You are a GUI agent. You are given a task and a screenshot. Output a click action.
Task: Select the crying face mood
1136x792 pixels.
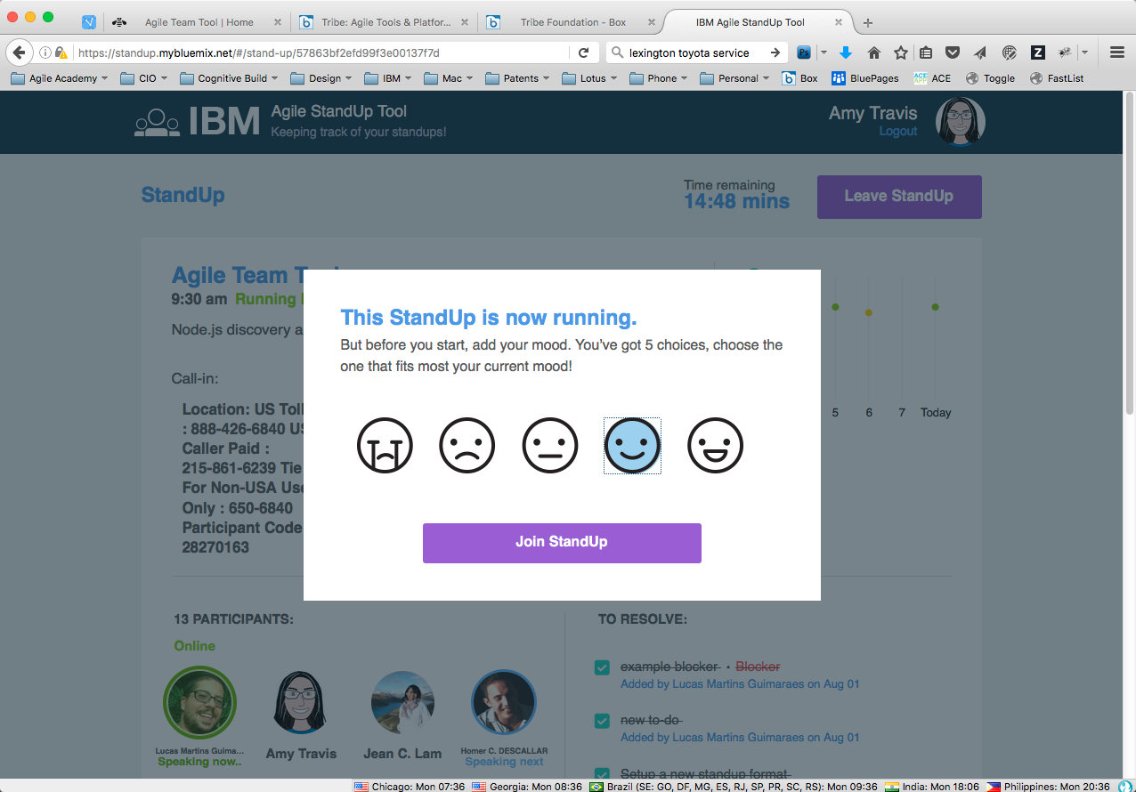pos(385,446)
